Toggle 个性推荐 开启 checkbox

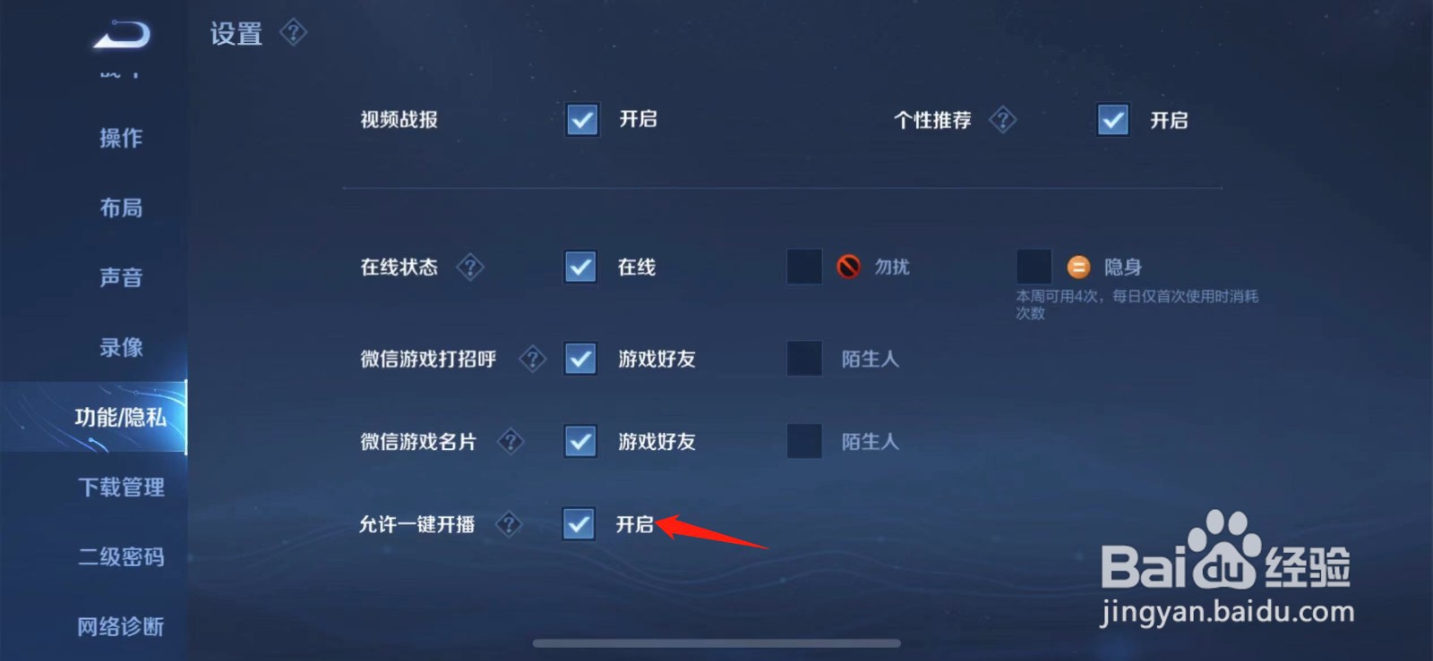pyautogui.click(x=1113, y=119)
